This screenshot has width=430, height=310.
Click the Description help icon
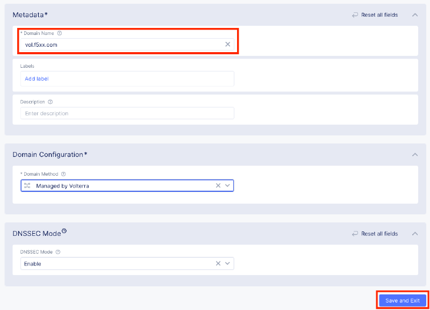click(50, 102)
